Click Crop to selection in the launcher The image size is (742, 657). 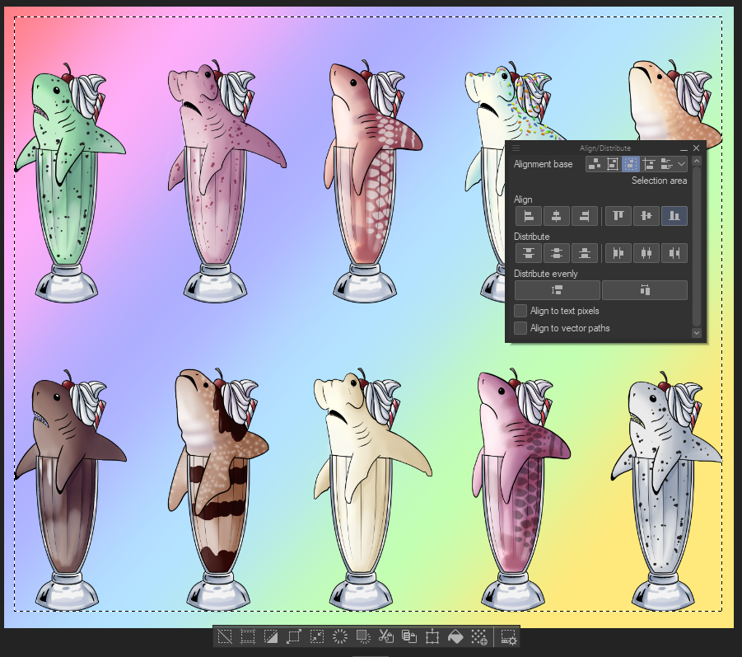pyautogui.click(x=248, y=636)
